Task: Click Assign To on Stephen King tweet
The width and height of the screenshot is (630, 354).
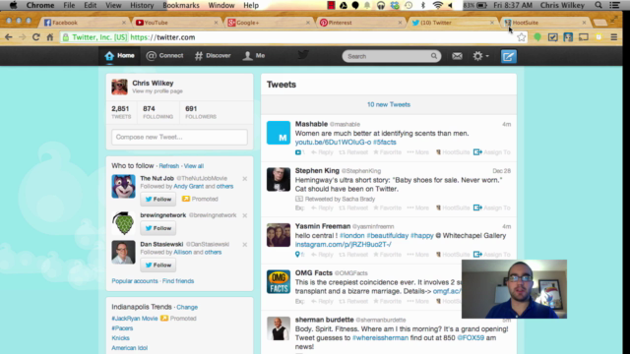Action: click(x=492, y=207)
